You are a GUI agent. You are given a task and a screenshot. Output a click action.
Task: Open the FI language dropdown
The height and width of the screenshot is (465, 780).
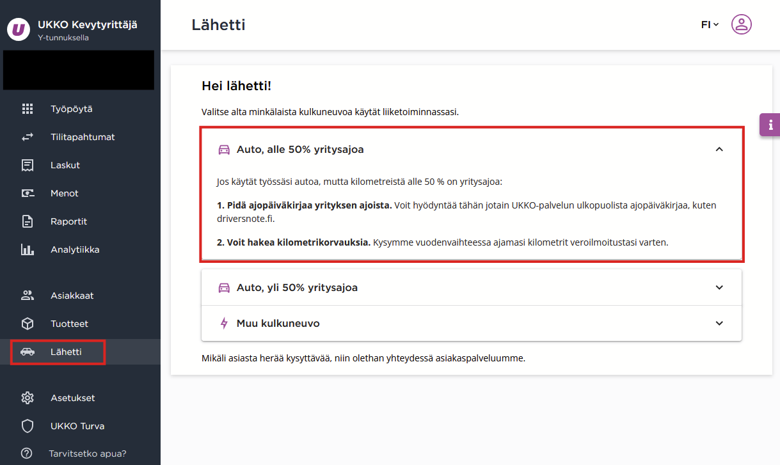(x=710, y=24)
